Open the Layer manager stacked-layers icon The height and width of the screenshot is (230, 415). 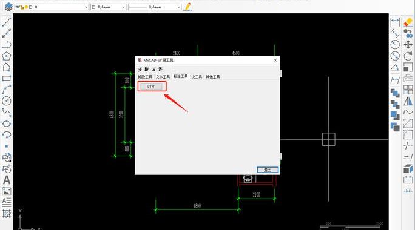pyautogui.click(x=8, y=7)
